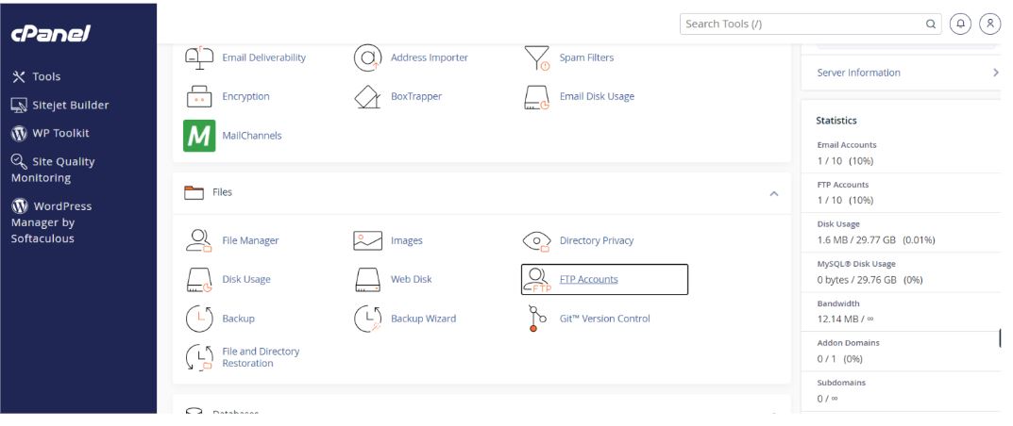Collapse the Files section chevron
Viewport: 1013px width, 426px height.
point(774,193)
